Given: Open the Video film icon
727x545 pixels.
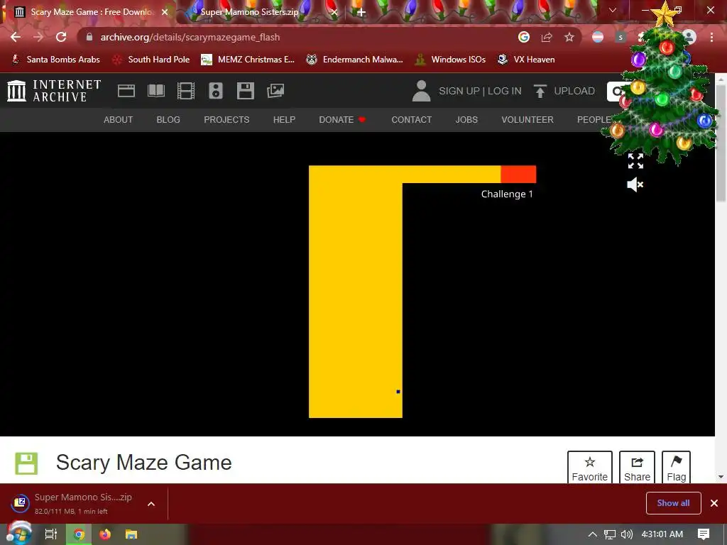Looking at the screenshot, I should coord(186,91).
